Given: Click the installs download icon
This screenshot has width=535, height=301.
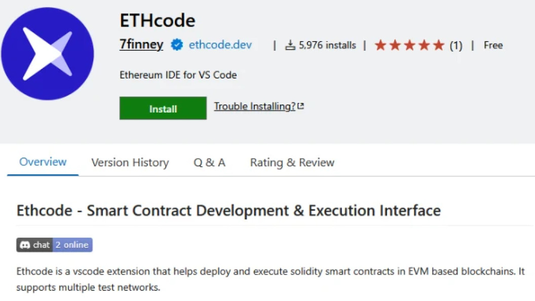Looking at the screenshot, I should coord(290,45).
